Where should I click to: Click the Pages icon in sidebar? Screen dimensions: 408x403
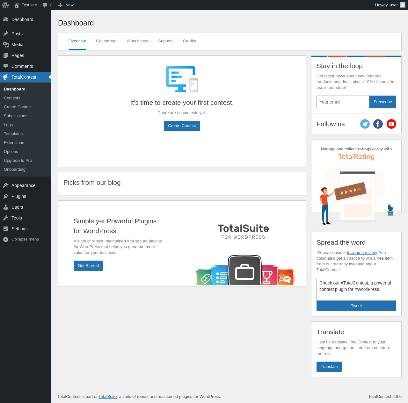[6, 55]
